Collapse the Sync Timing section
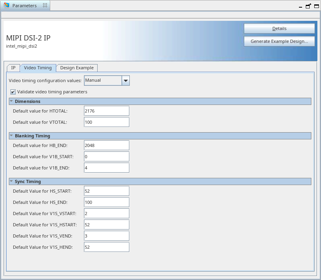The height and width of the screenshot is (280, 321). (x=12, y=181)
